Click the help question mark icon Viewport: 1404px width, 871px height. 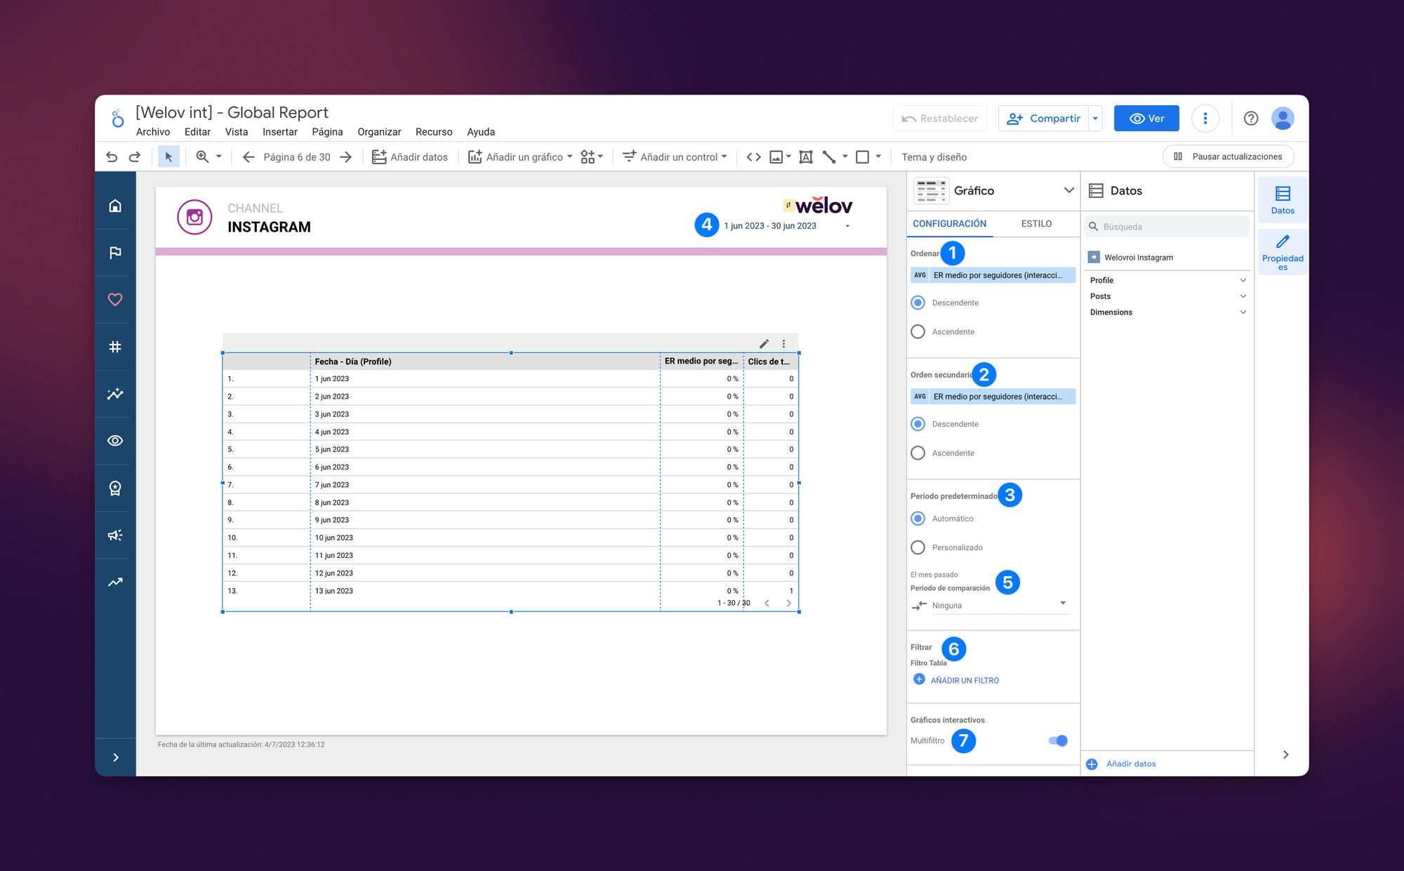pos(1251,119)
